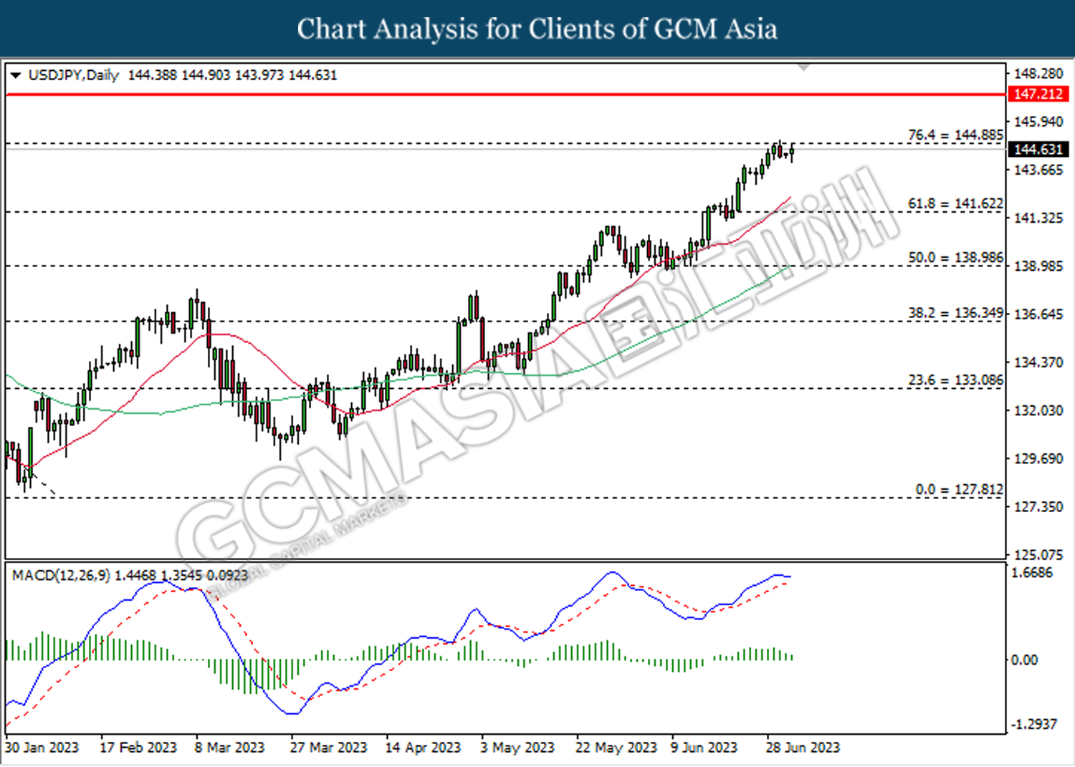Click the MACD scale value -1.2937
1075x767 pixels.
pos(1033,724)
